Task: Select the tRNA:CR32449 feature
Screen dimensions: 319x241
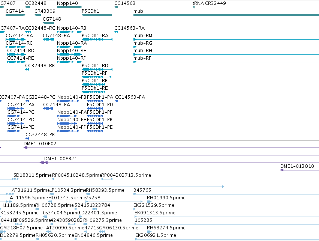Action: tap(193, 7)
